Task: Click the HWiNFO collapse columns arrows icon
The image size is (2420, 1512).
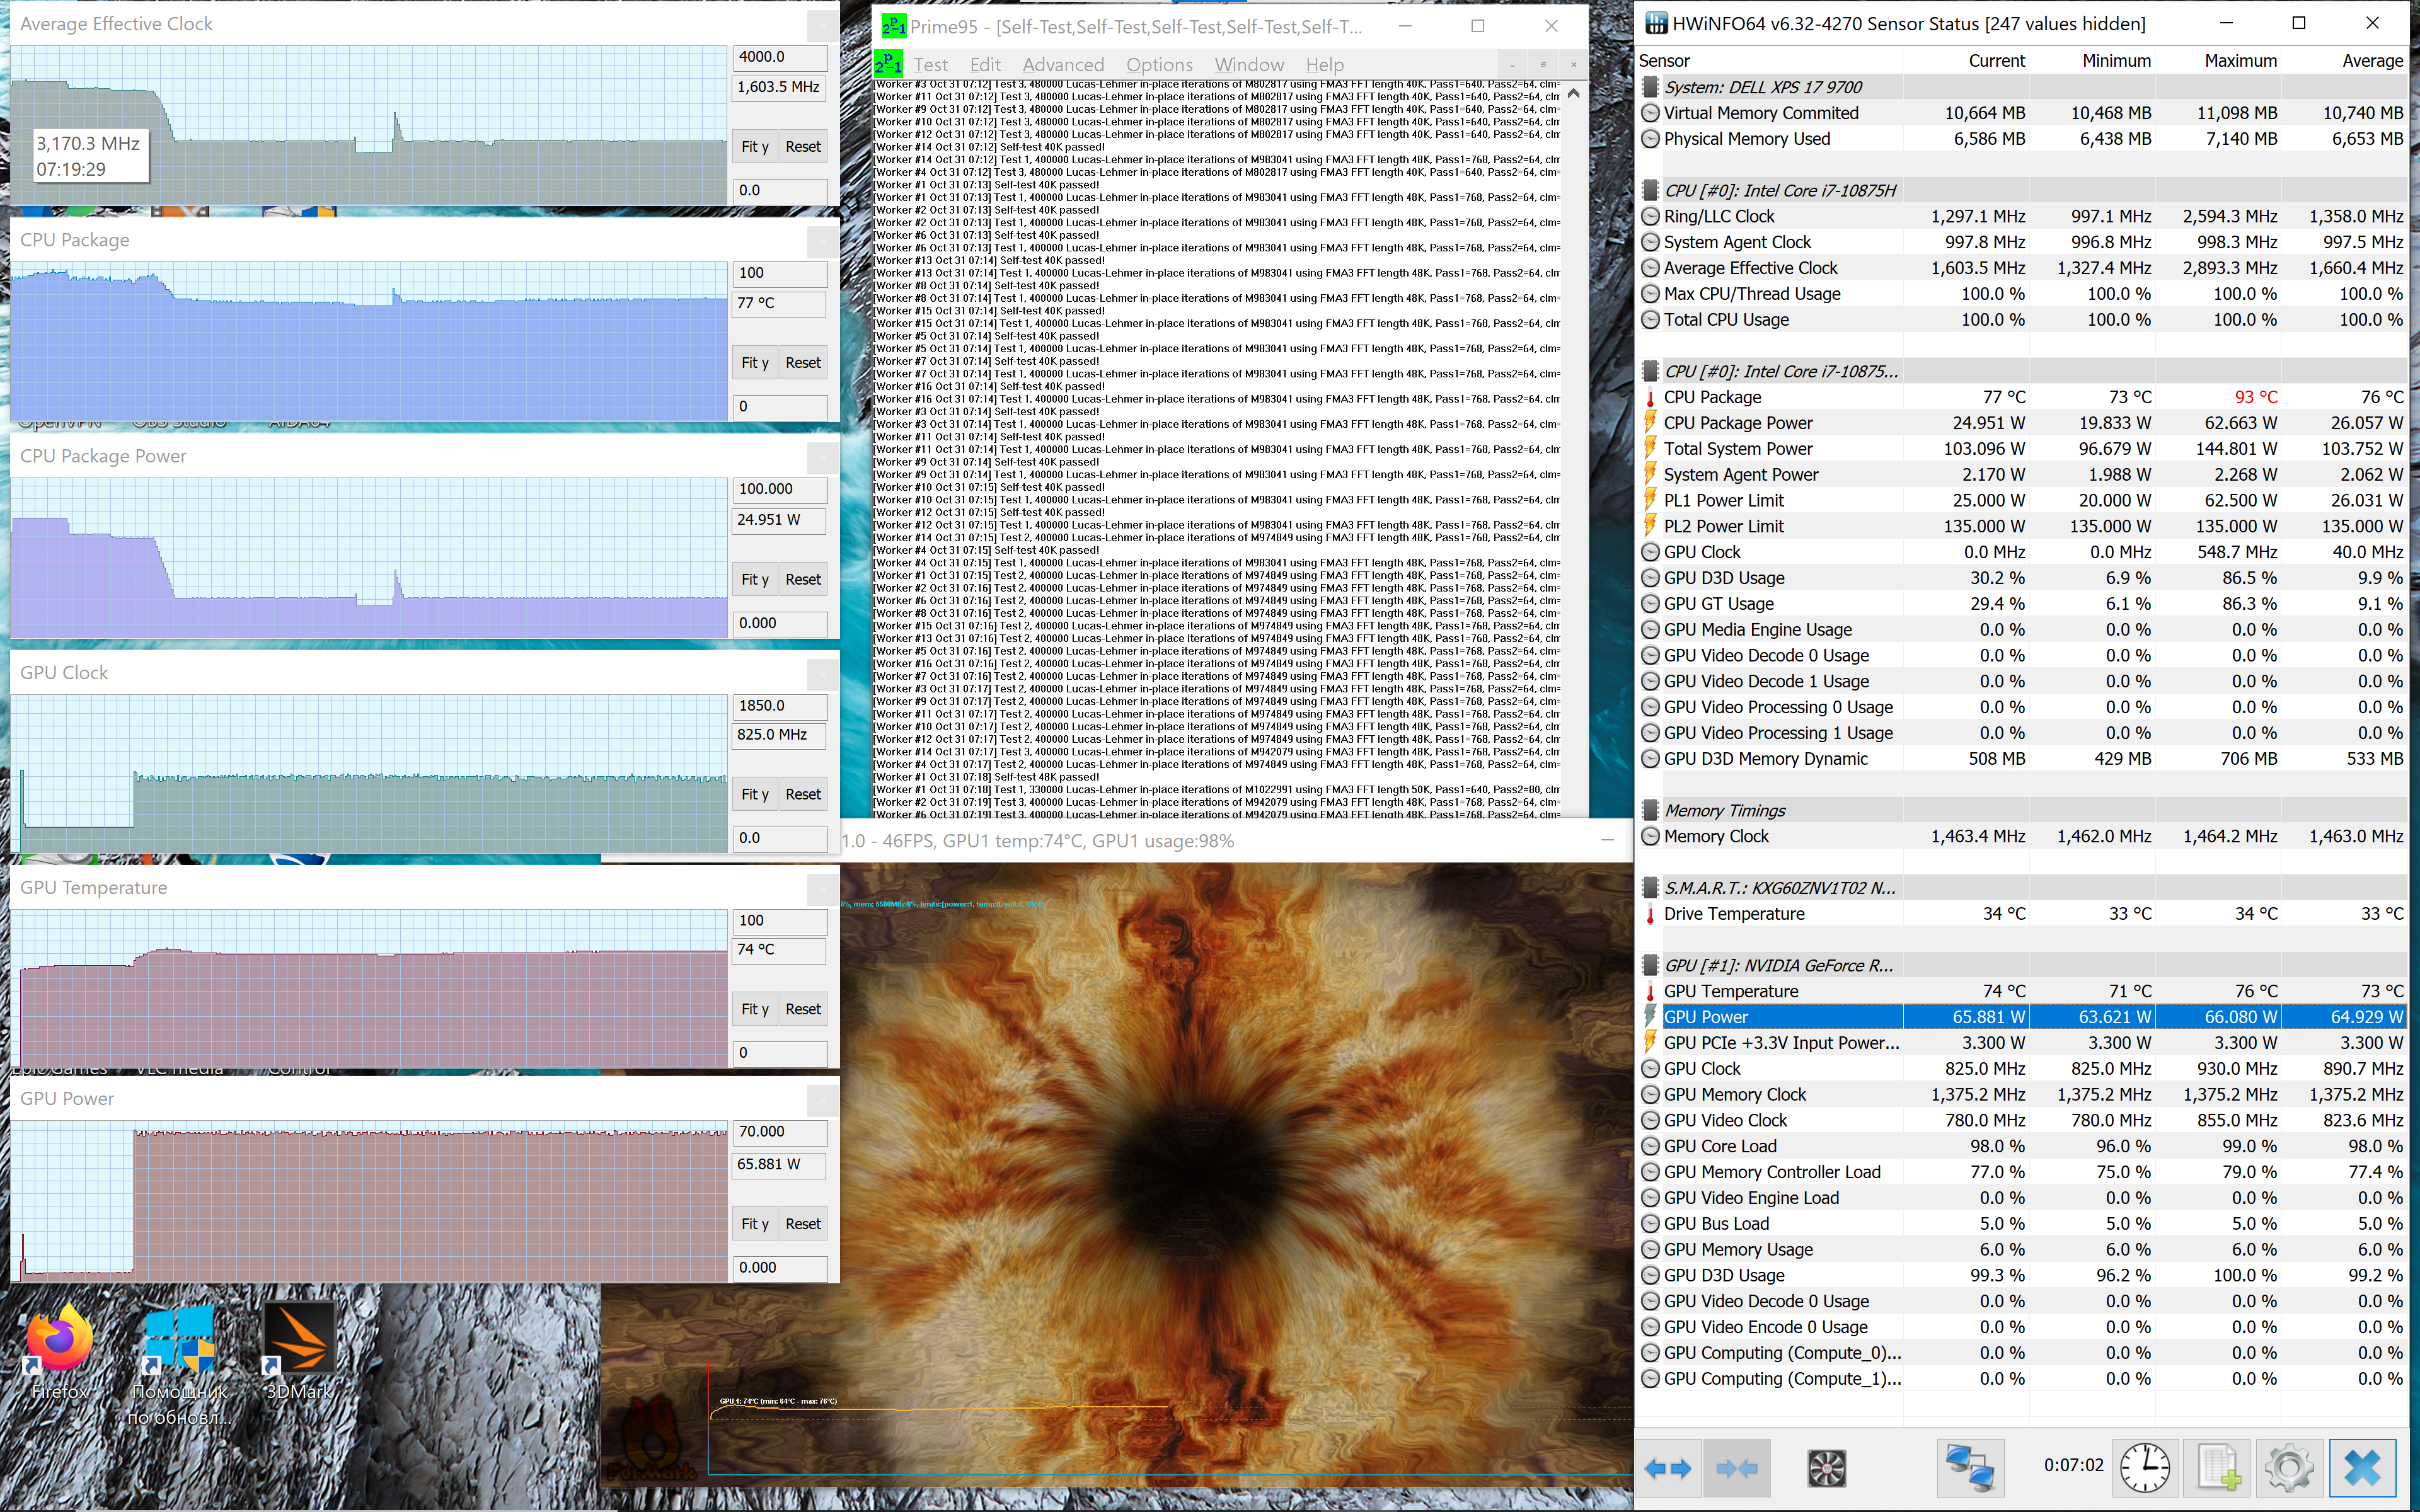Action: pyautogui.click(x=1736, y=1468)
